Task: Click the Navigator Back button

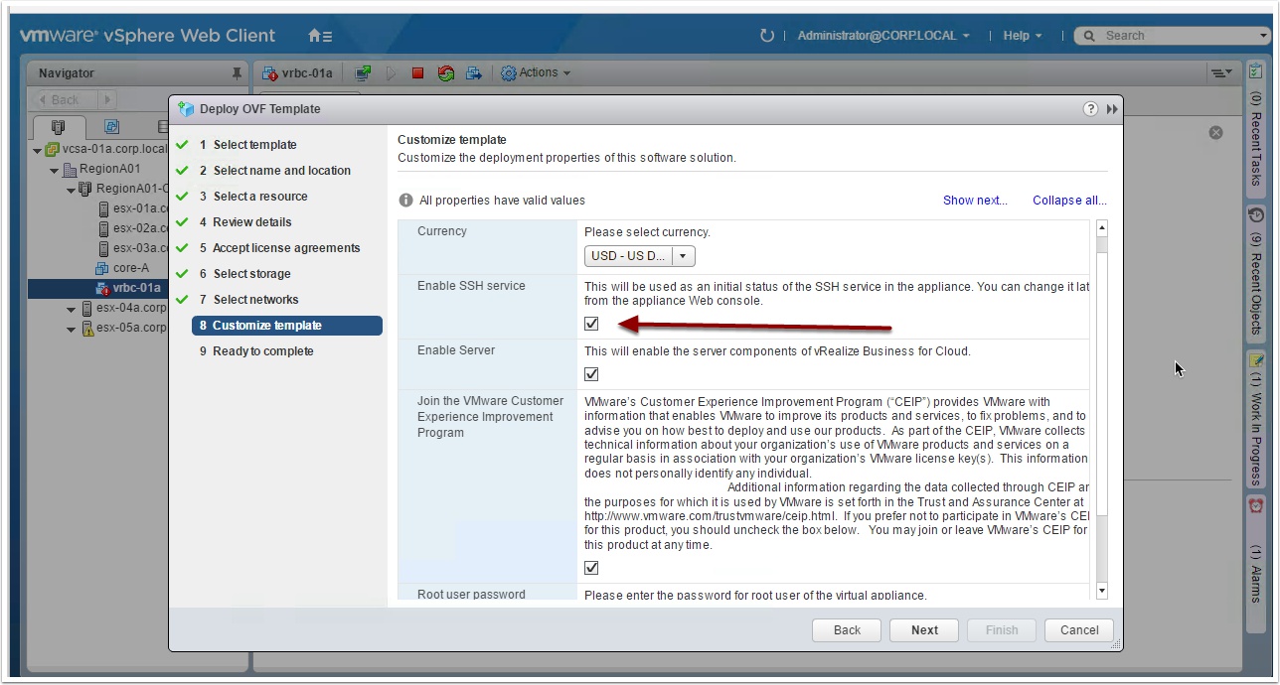Action: point(65,100)
